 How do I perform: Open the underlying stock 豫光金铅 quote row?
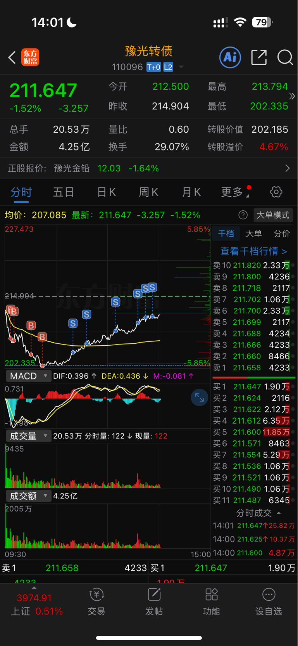[149, 168]
